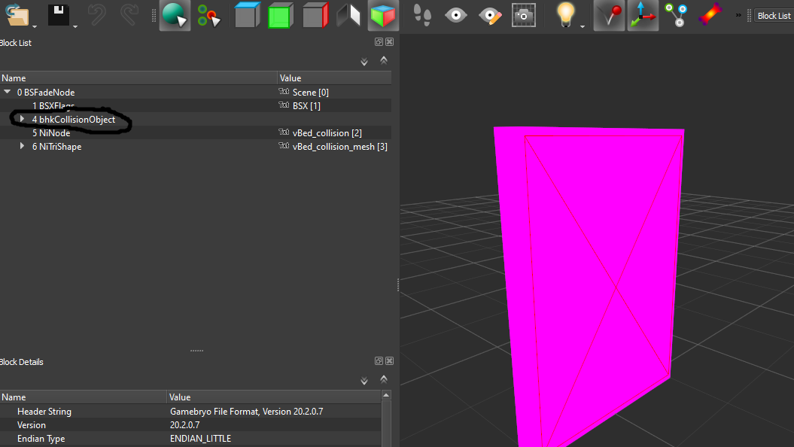
Task: Open the Load icon dropdown arrow
Action: [x=35, y=26]
